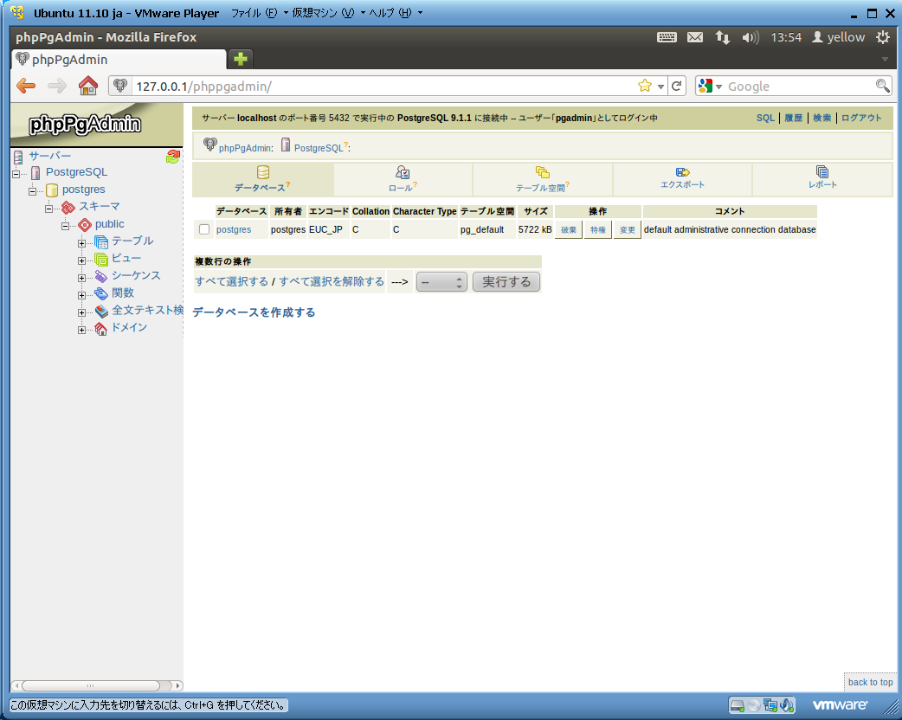Click the シーケンス sequence icon in tree
The height and width of the screenshot is (720, 902).
click(101, 276)
